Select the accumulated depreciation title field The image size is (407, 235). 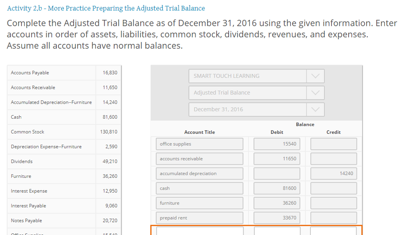200,173
